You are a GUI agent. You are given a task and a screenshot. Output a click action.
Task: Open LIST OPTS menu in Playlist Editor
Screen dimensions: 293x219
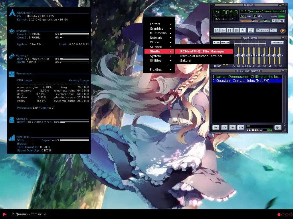pos(278,127)
